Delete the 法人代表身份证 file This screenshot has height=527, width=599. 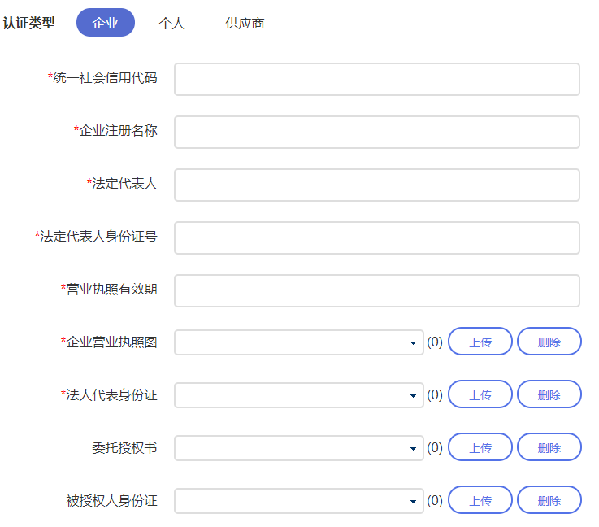549,394
